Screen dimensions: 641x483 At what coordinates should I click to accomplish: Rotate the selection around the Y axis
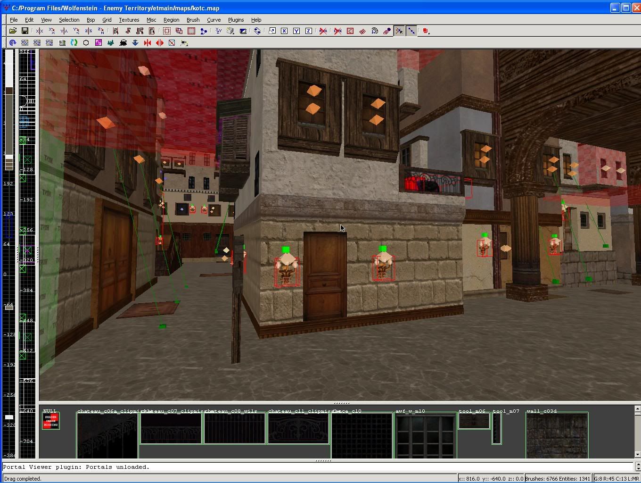(76, 31)
